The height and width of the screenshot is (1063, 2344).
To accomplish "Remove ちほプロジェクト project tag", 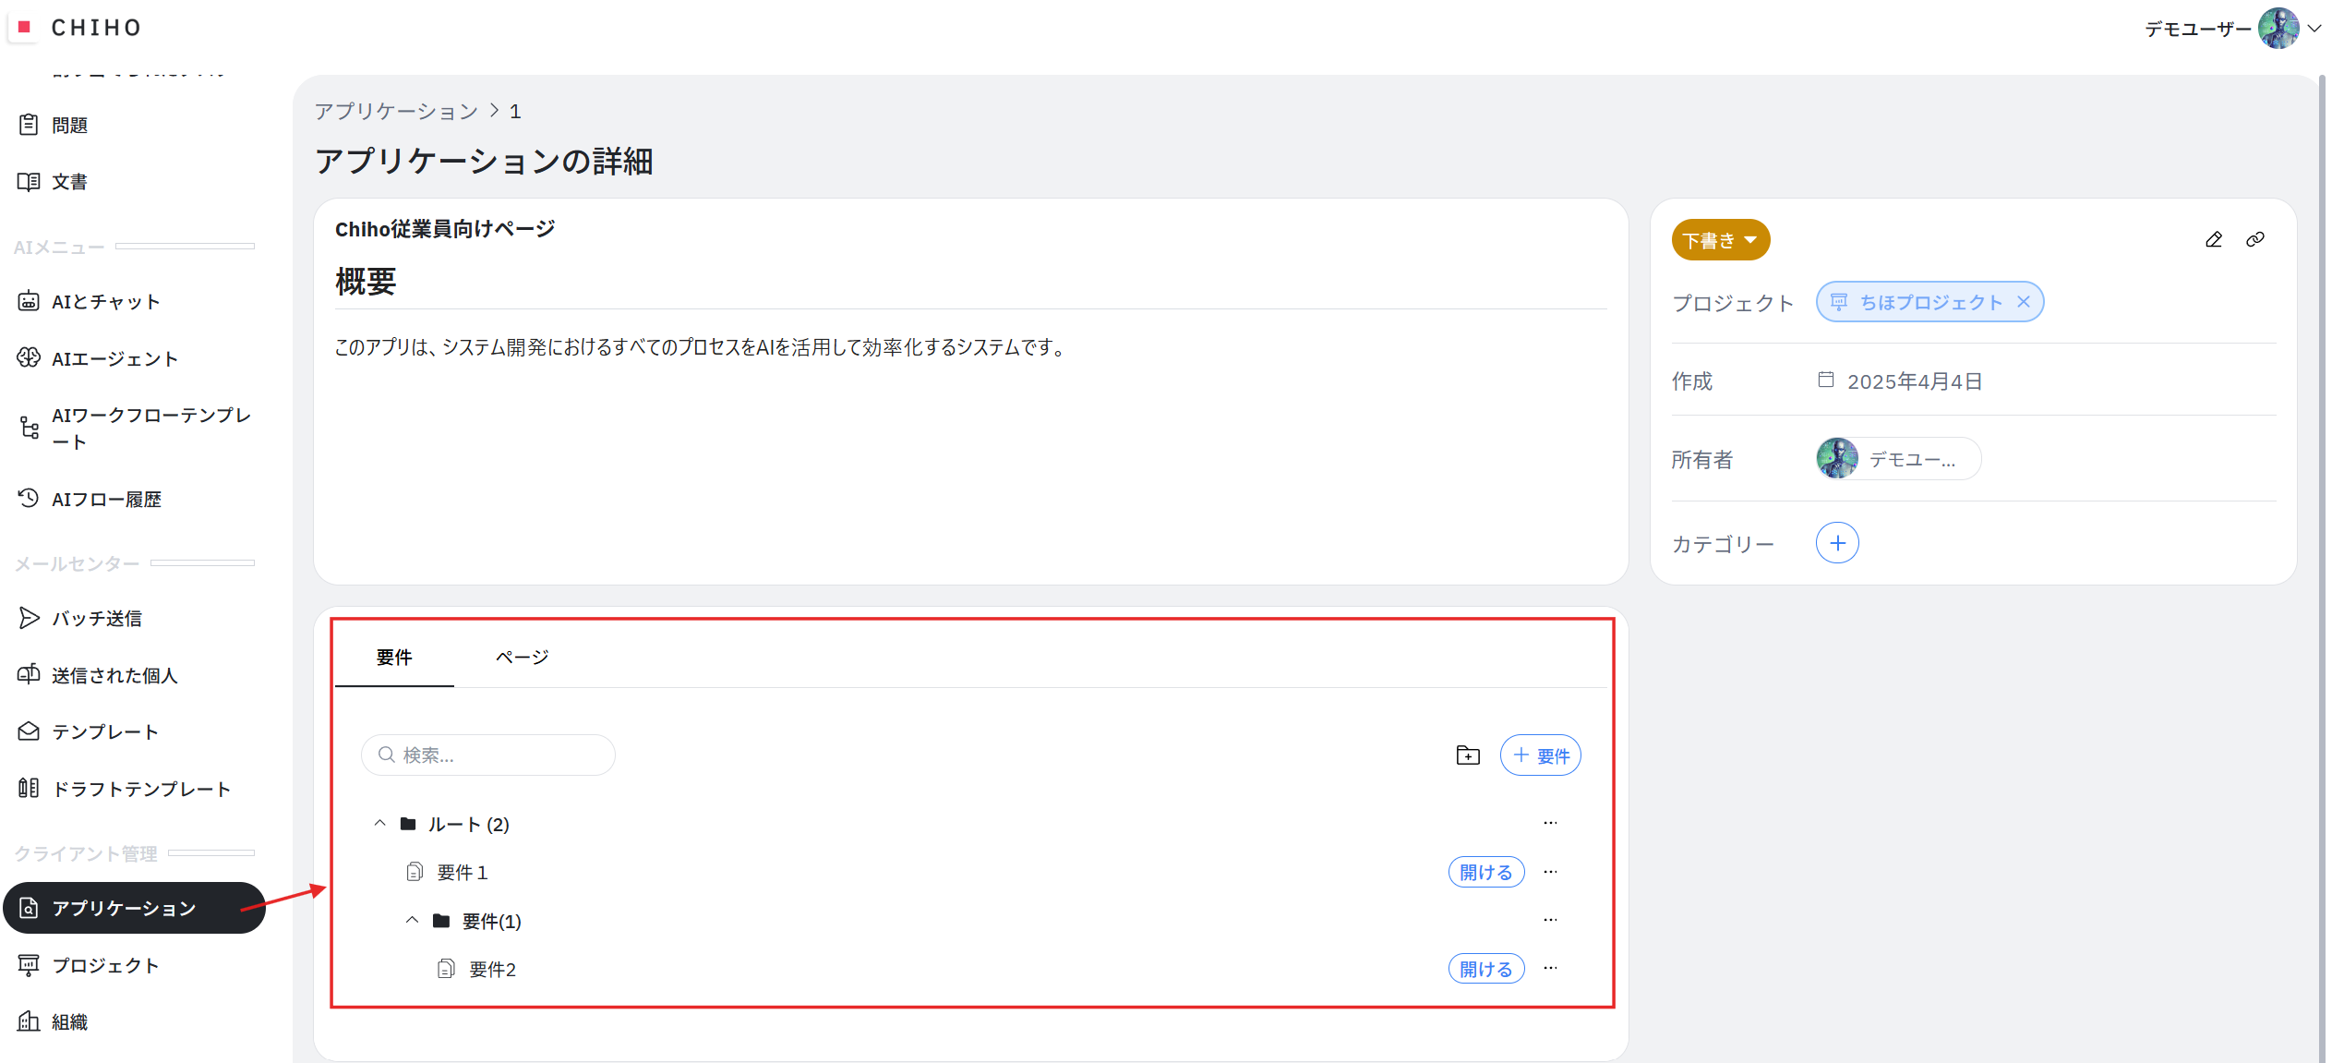I will (x=2023, y=302).
